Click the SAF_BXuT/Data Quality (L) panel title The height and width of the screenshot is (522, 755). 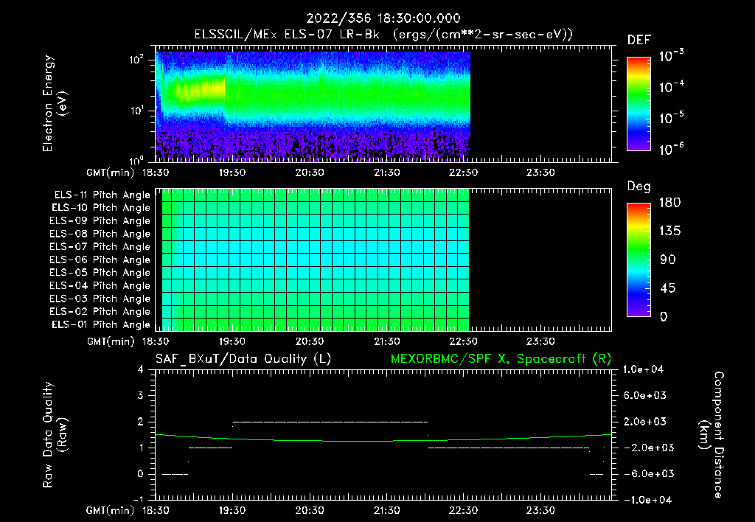point(243,359)
